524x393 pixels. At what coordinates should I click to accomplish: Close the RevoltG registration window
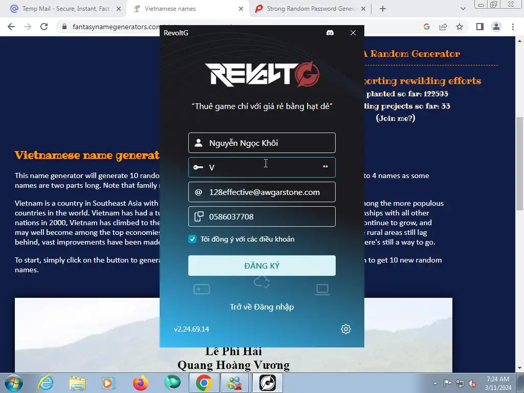(353, 33)
